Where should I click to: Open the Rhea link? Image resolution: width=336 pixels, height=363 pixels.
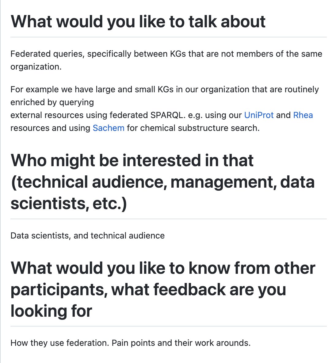click(x=303, y=115)
